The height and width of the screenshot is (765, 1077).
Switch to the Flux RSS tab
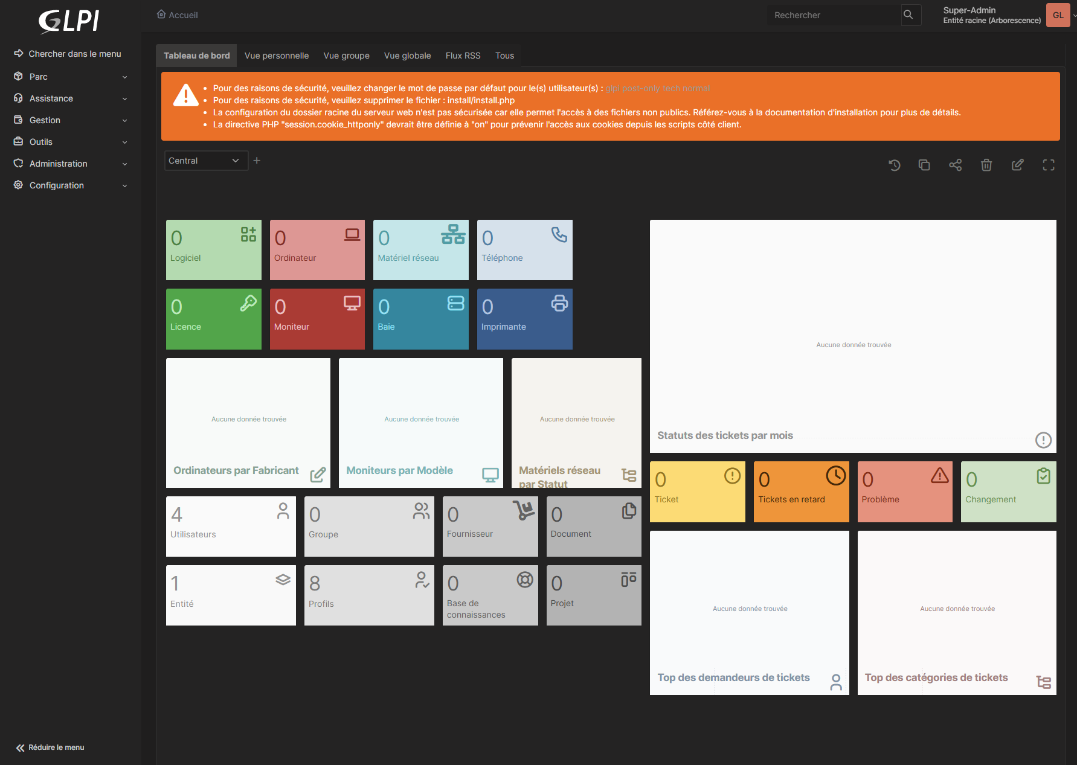pyautogui.click(x=463, y=56)
